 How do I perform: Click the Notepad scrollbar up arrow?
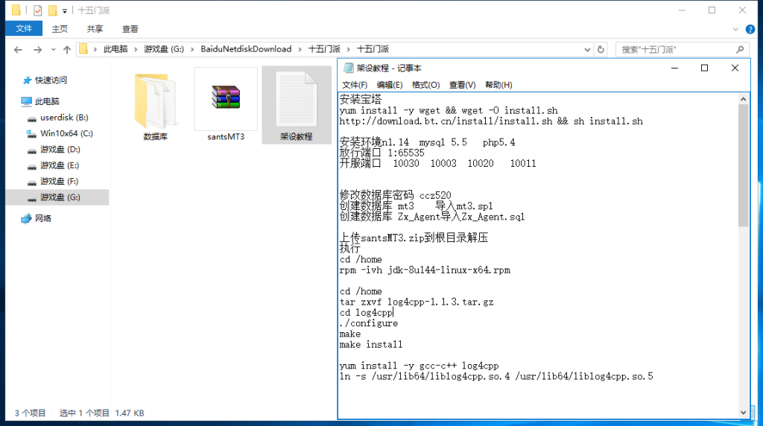pos(743,99)
